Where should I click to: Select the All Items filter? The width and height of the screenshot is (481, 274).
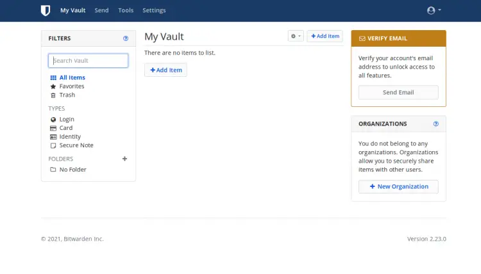tap(72, 77)
